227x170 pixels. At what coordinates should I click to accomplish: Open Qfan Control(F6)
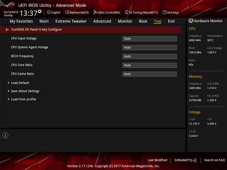click(x=107, y=12)
